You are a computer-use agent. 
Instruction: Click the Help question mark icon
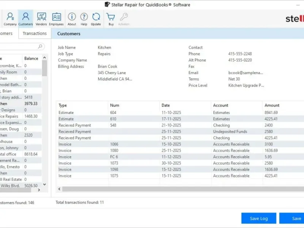pyautogui.click(x=84, y=19)
